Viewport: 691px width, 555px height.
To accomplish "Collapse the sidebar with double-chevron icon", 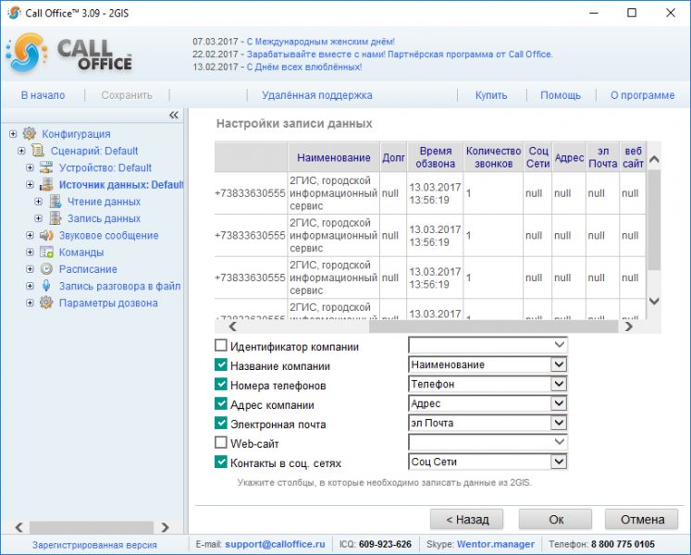I will point(174,115).
